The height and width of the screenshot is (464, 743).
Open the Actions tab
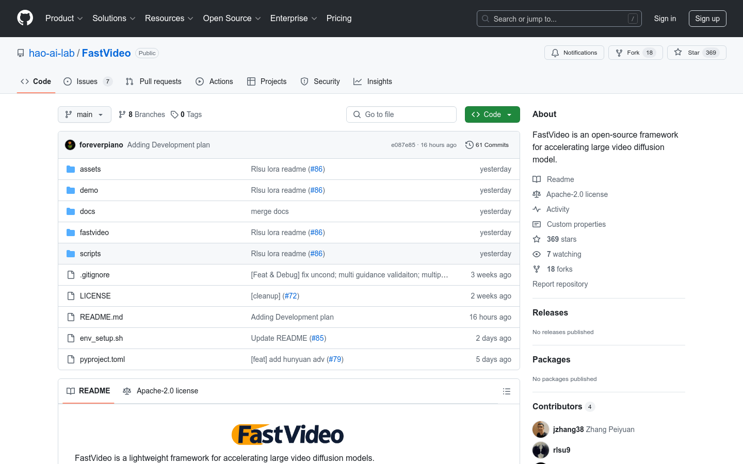(x=214, y=81)
